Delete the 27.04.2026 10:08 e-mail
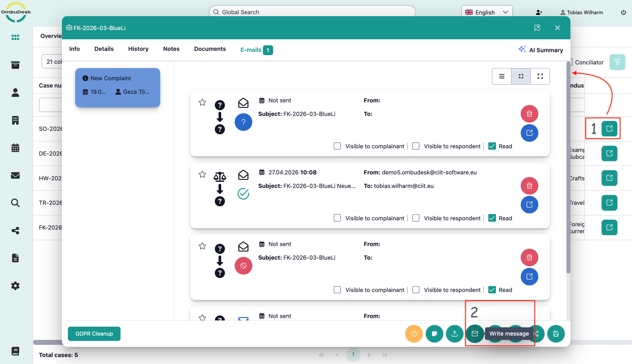 click(x=529, y=186)
